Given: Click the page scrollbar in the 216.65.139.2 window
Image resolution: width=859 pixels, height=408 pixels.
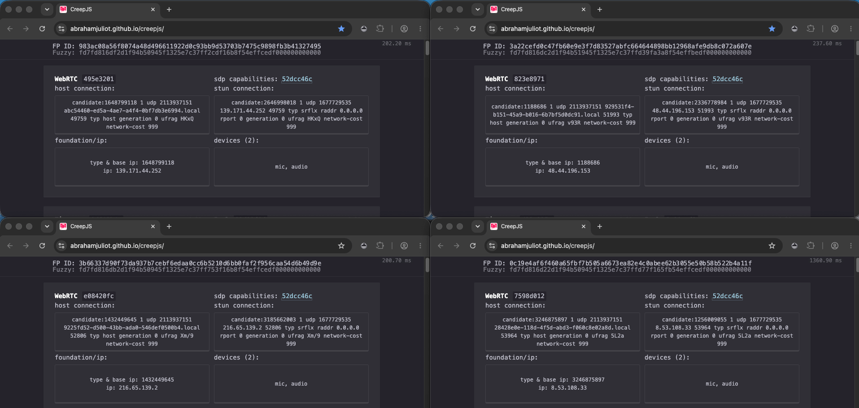Looking at the screenshot, I should pyautogui.click(x=427, y=265).
